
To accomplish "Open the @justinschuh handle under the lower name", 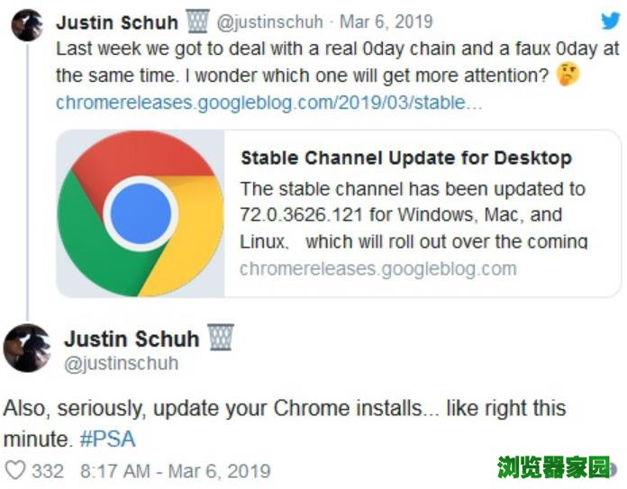I will (121, 363).
